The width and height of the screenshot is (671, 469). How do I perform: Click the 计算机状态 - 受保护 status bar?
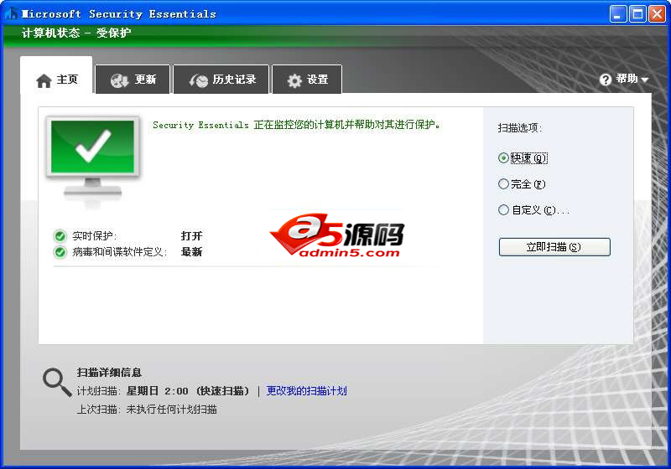click(x=76, y=33)
